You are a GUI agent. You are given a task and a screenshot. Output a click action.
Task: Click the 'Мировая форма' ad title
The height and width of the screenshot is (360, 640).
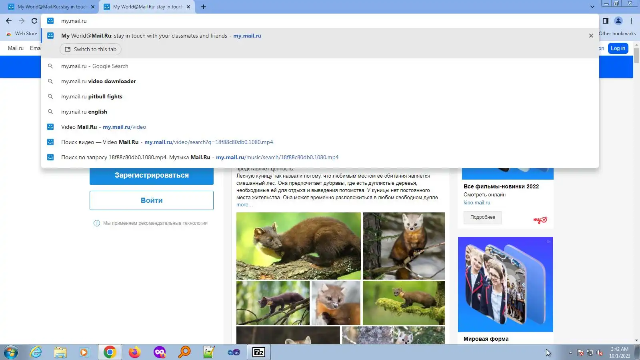click(486, 339)
